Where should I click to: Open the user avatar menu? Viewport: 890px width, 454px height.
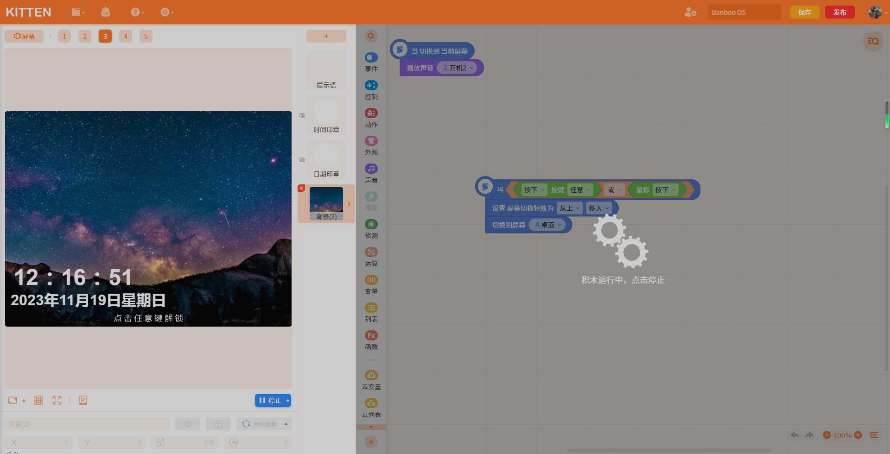(x=875, y=13)
